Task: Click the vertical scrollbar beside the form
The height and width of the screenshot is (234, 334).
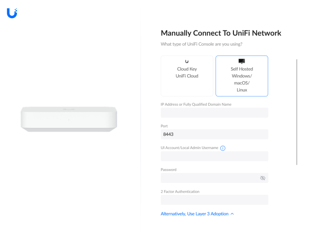Action: [297, 112]
